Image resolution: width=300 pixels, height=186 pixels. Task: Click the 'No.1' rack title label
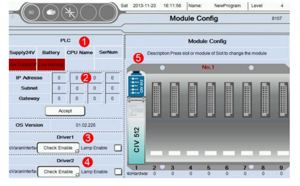coord(208,67)
